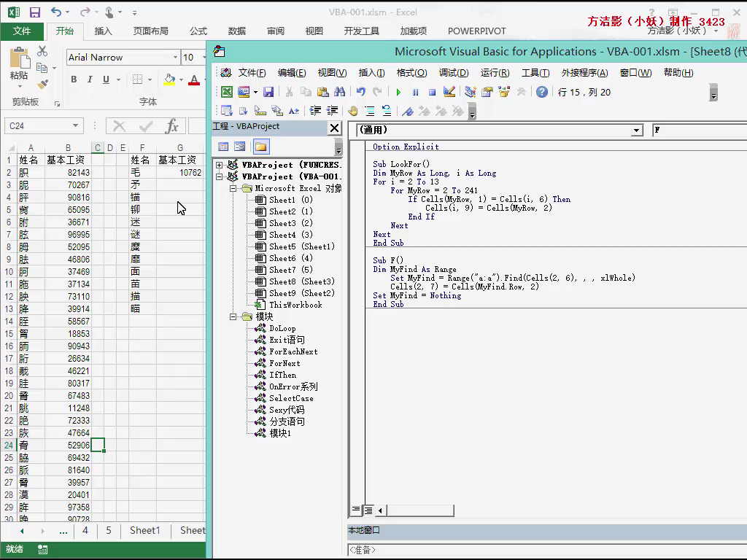Open fill color dropdown arrow in Excel

click(x=181, y=79)
